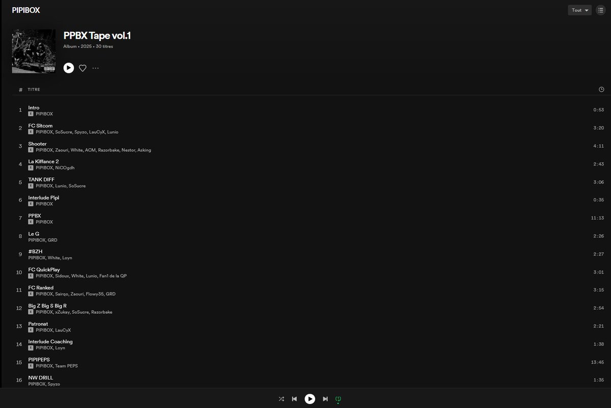Viewport: 611px width, 408px height.
Task: Select the track PIPIPEPS
Action: [x=39, y=360]
